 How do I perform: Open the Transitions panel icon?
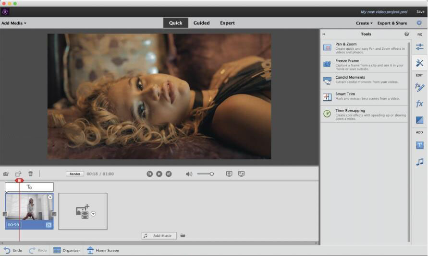tap(419, 120)
